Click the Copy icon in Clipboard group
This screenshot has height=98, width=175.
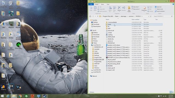pyautogui.click(x=91, y=8)
